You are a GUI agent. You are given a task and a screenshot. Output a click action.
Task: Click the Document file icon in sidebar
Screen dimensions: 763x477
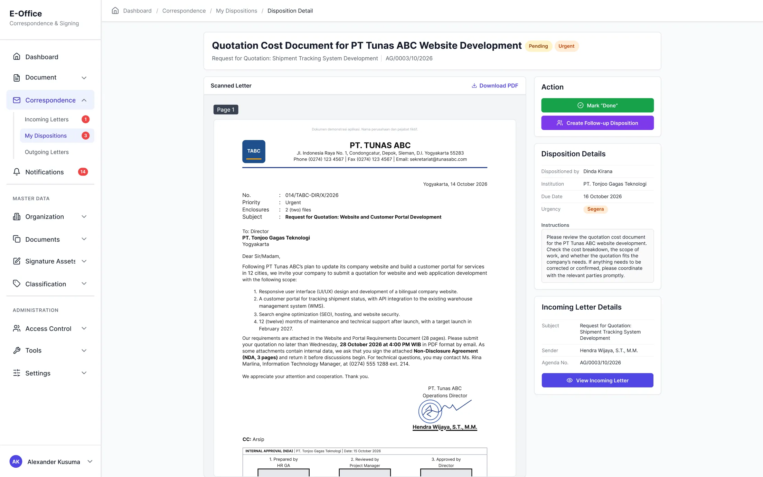(x=17, y=77)
